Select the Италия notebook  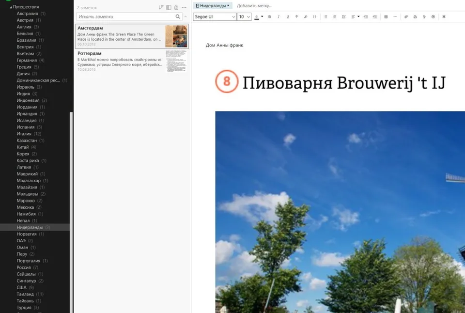click(x=29, y=134)
